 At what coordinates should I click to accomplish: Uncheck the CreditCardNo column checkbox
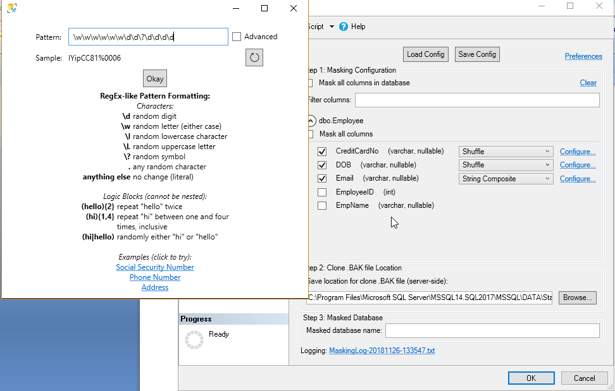[x=322, y=152]
